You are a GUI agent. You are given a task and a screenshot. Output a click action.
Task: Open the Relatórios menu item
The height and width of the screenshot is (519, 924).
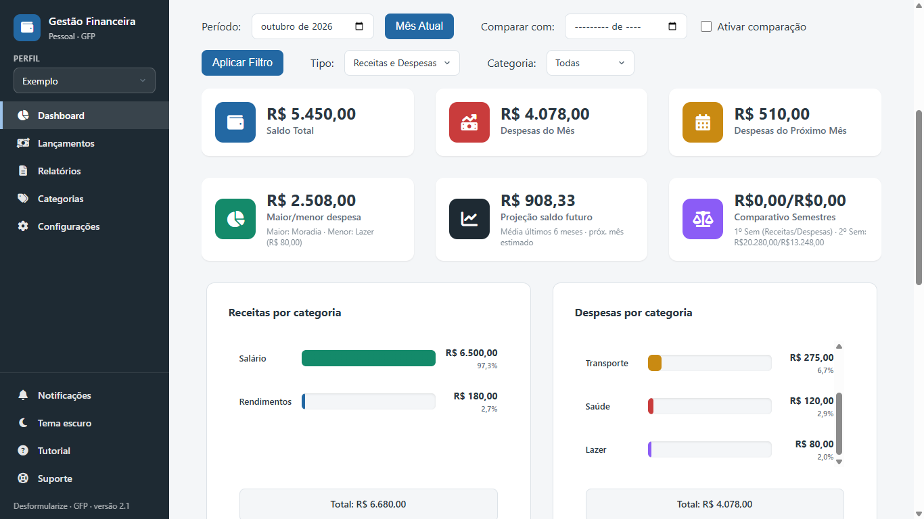[x=85, y=171]
